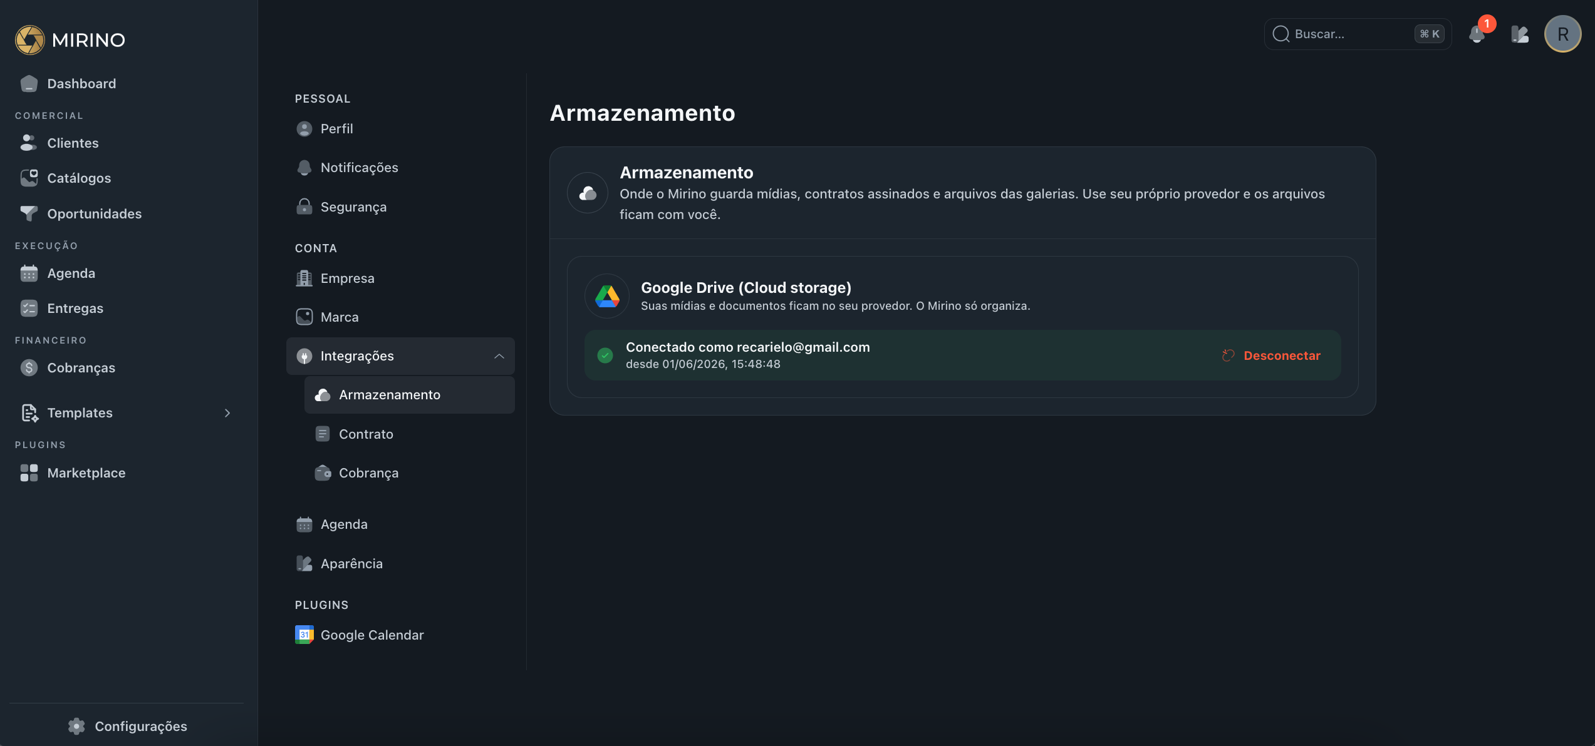The image size is (1595, 746).
Task: Click the cloud icon in Armazenamento card header
Action: [588, 193]
